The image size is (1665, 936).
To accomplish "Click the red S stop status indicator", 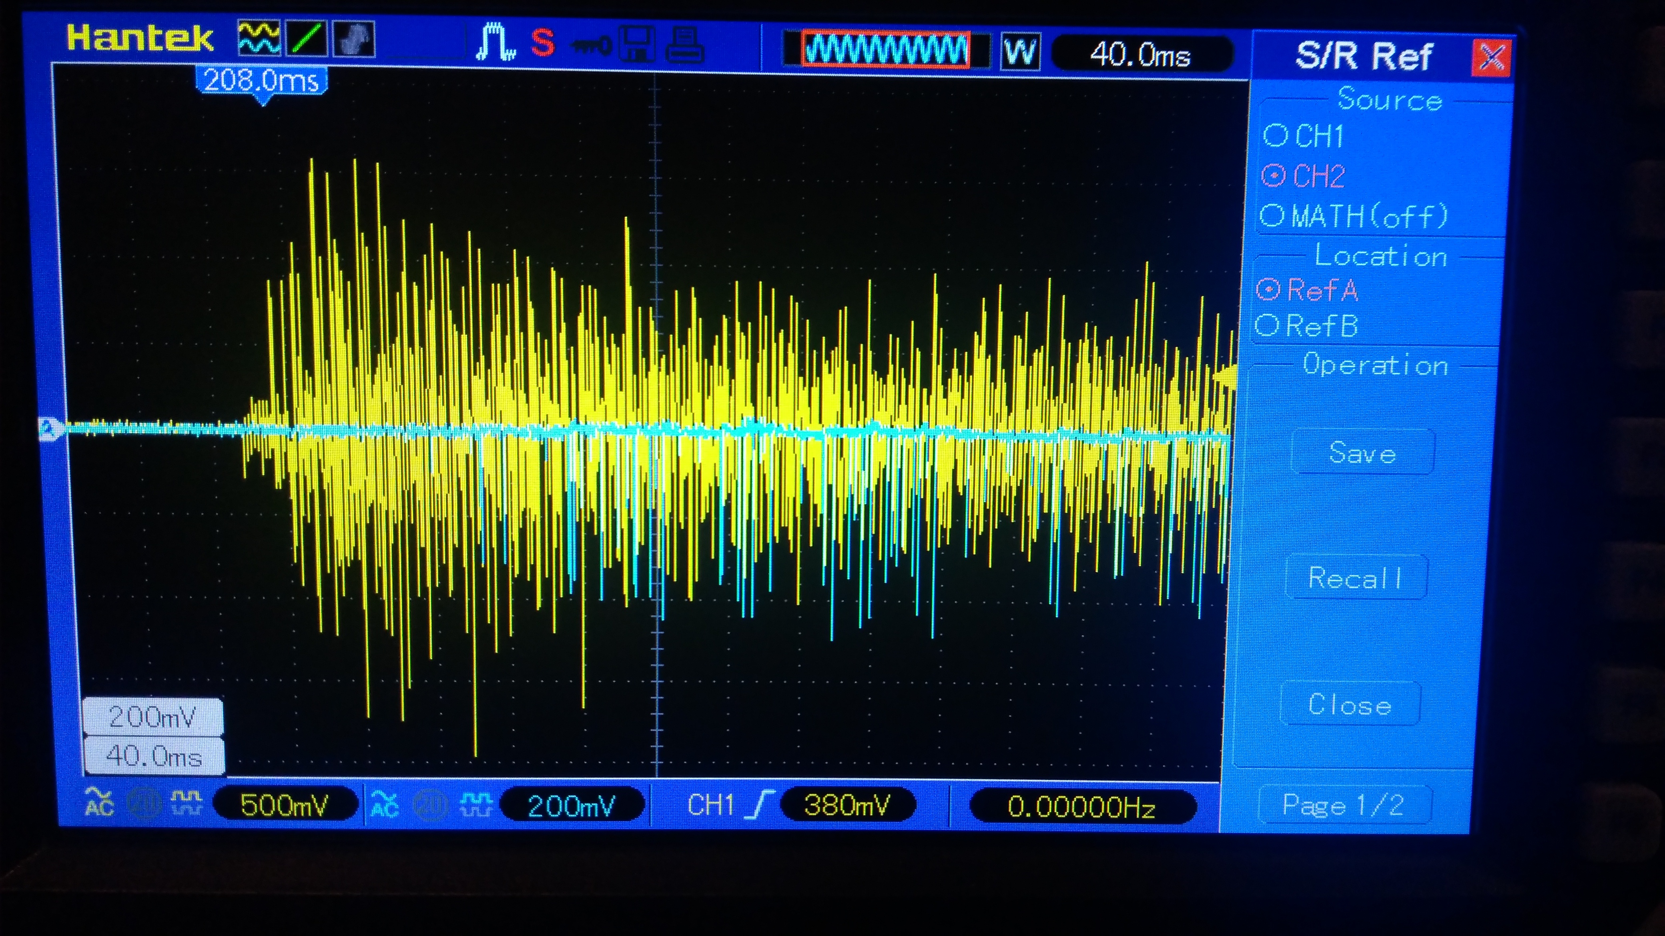I will coord(542,43).
